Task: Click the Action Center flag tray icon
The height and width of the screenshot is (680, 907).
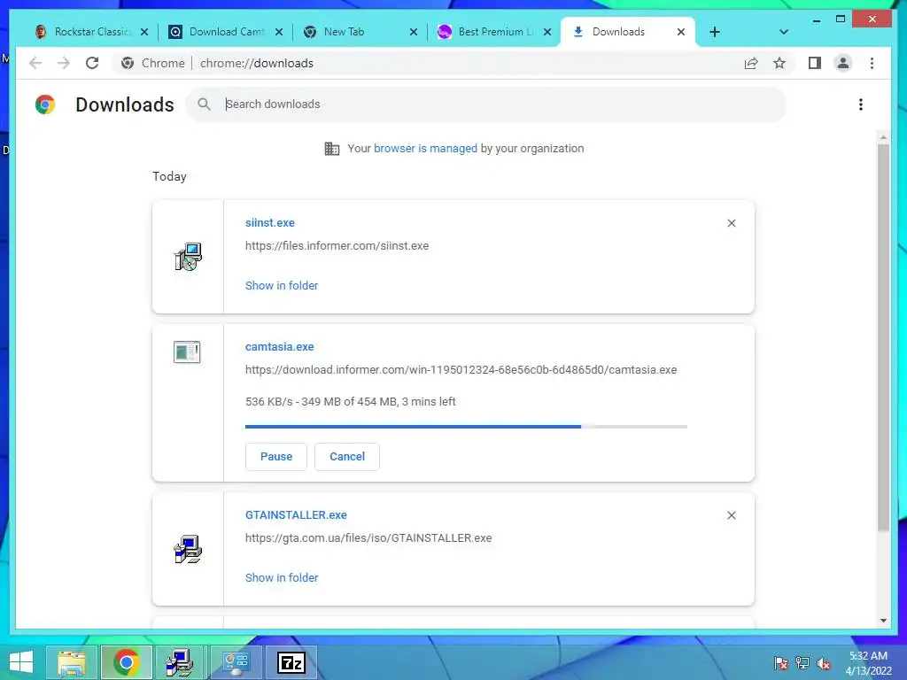Action: tap(781, 663)
